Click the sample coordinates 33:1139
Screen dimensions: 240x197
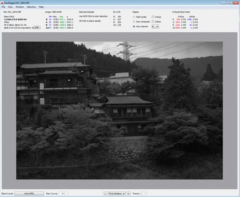117,12
